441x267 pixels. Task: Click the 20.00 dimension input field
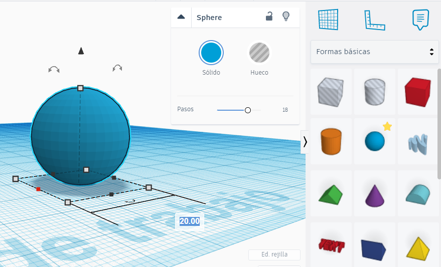[x=190, y=221]
